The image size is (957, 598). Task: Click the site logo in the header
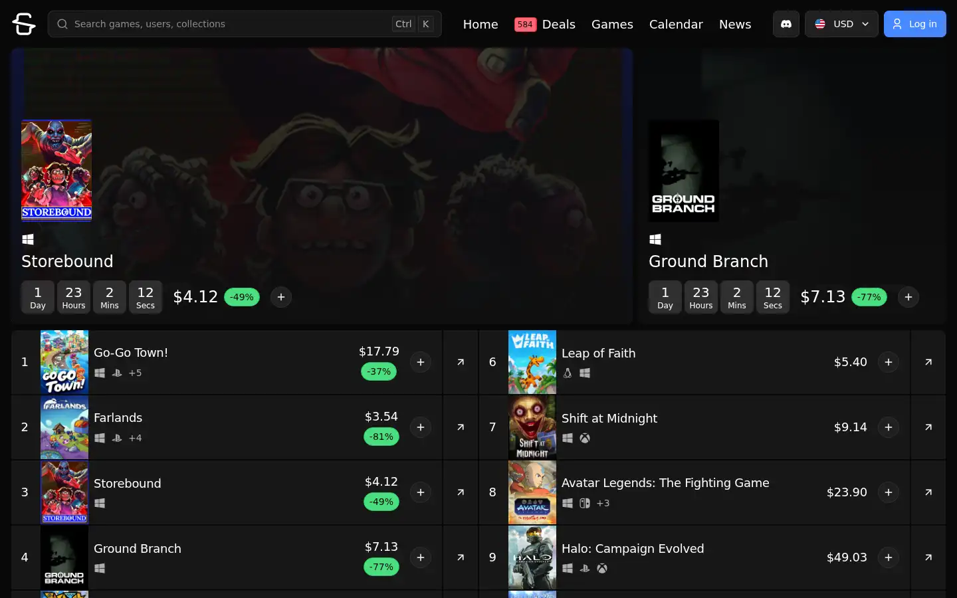tap(24, 24)
